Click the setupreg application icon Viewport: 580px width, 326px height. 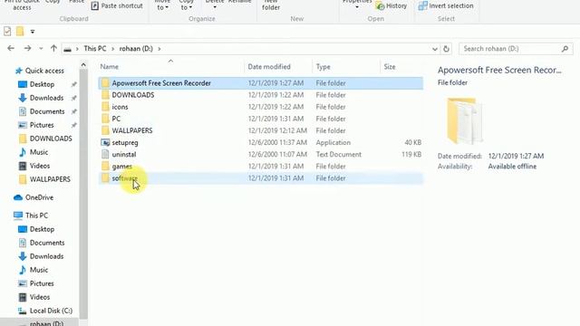(105, 142)
